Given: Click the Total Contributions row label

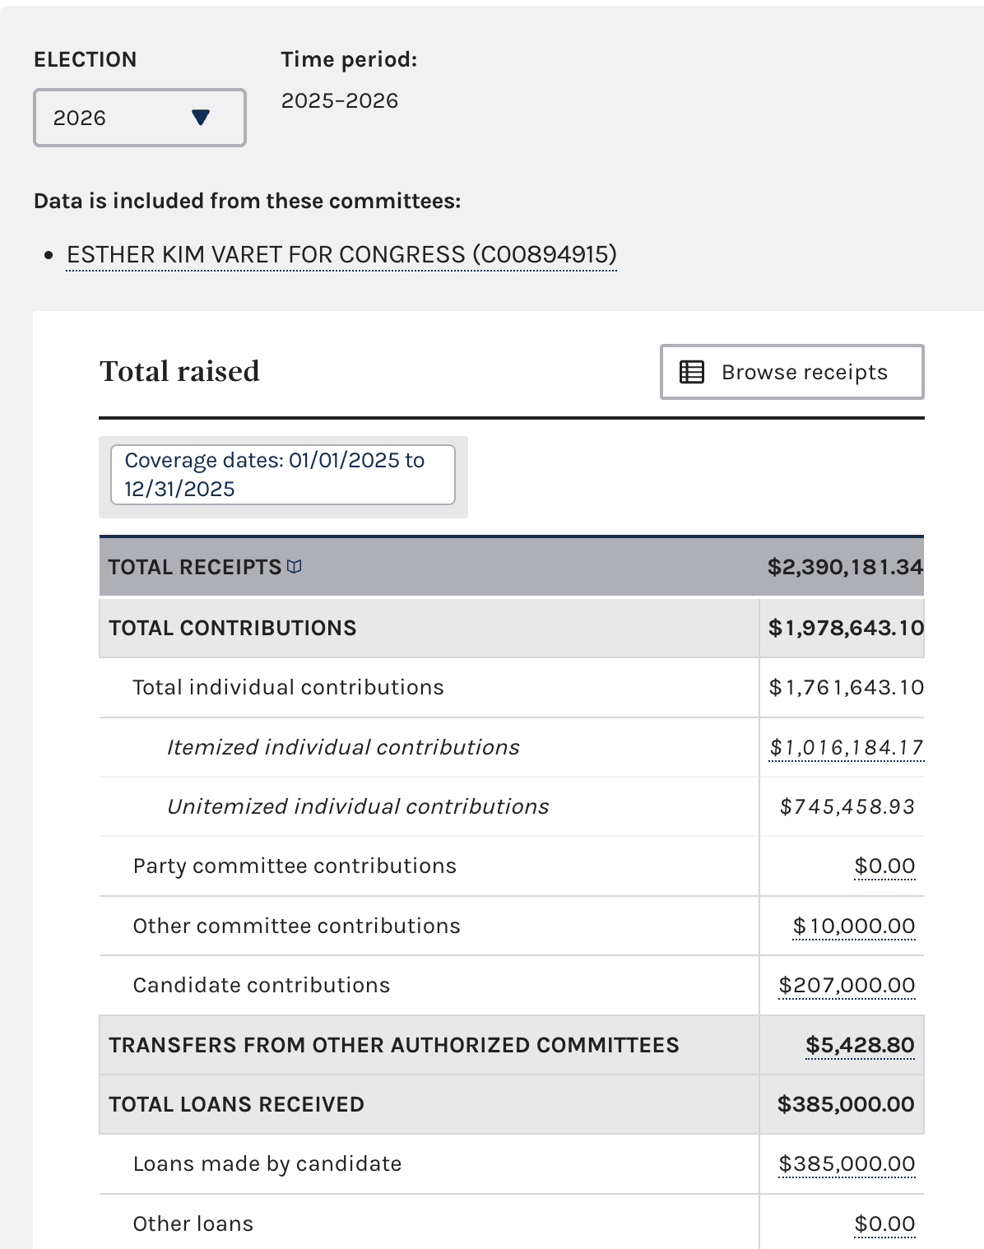Looking at the screenshot, I should [x=233, y=628].
